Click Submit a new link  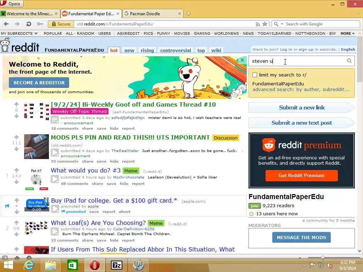tap(301, 108)
